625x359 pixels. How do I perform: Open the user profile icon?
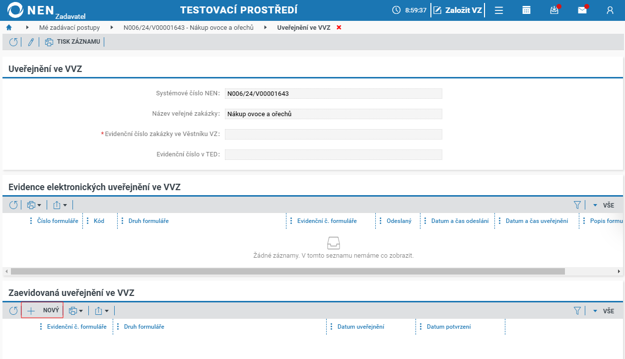610,10
